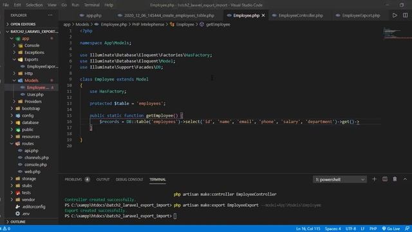Change language mode via PHP status item

pyautogui.click(x=373, y=229)
